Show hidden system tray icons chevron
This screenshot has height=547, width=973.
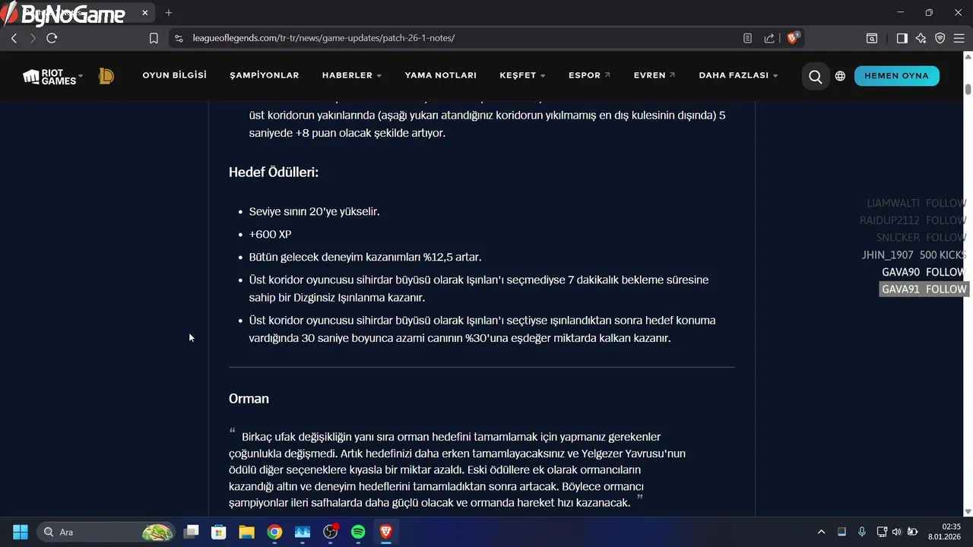[x=821, y=532]
